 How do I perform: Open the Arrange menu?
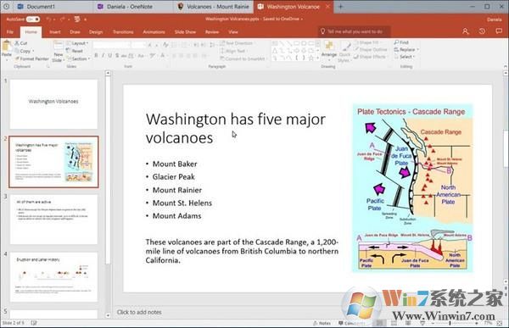tap(328, 51)
